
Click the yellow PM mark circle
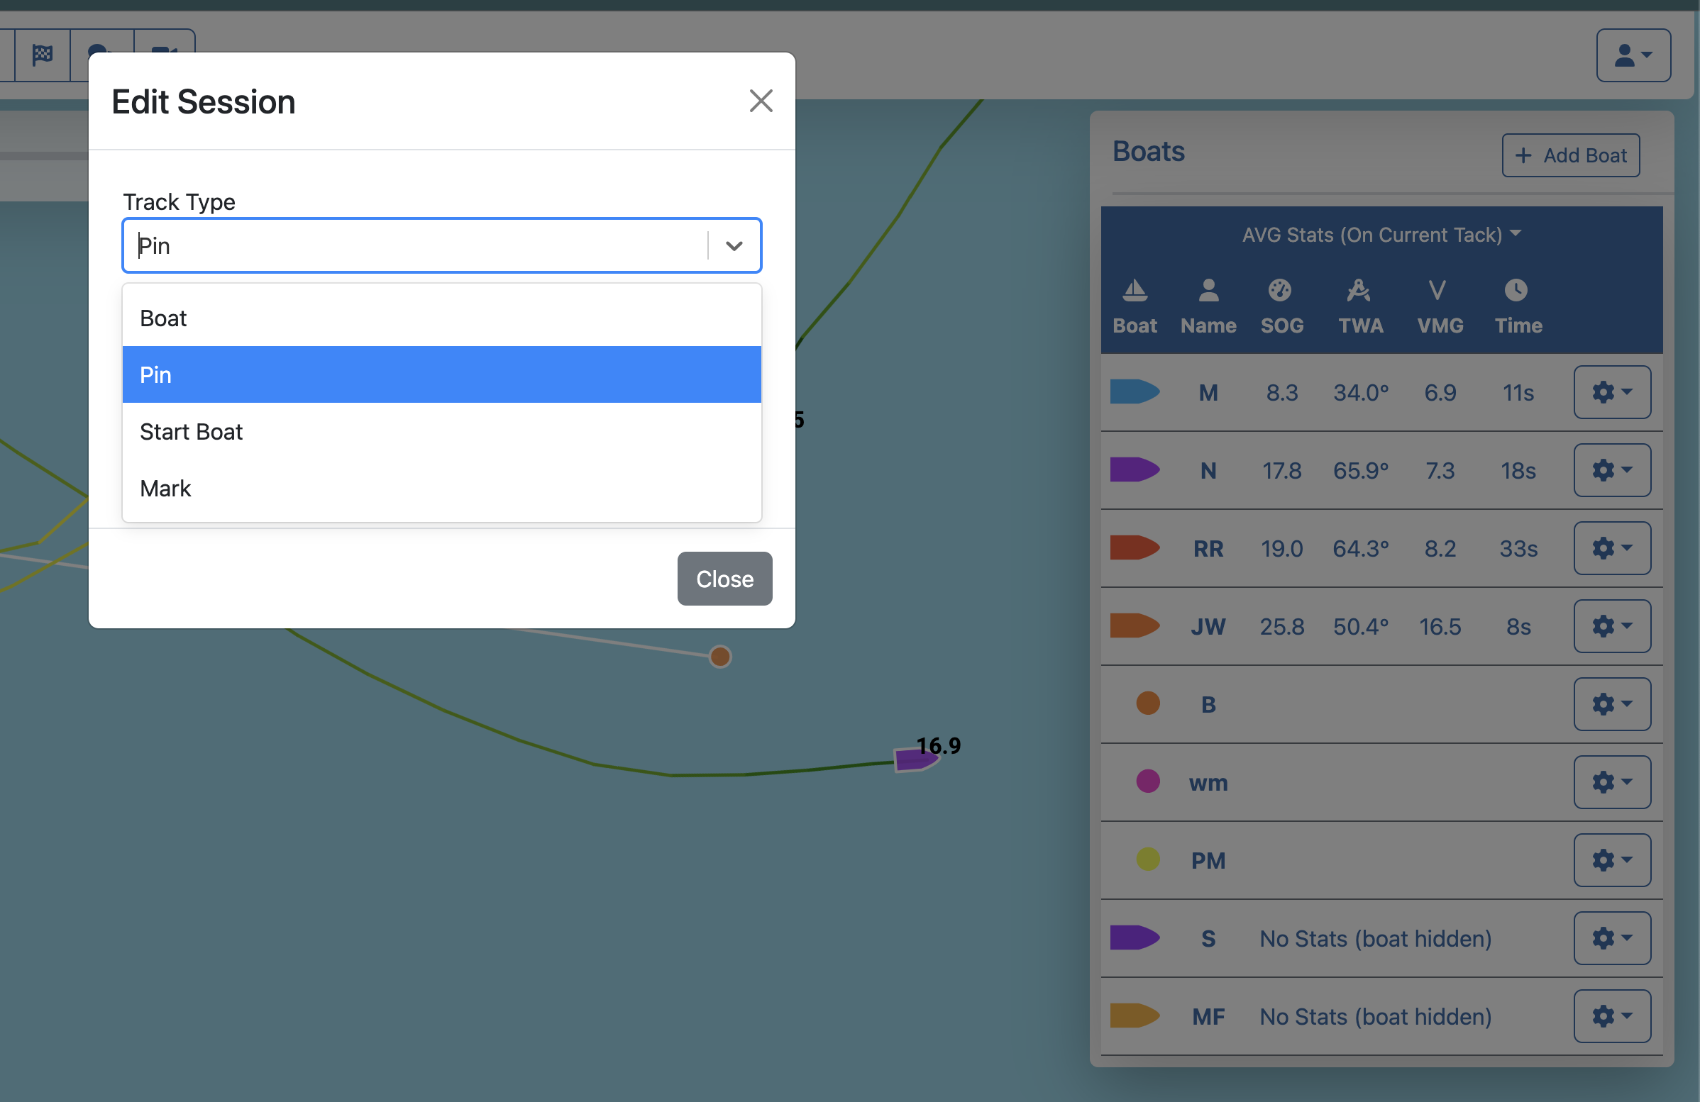pyautogui.click(x=1147, y=859)
